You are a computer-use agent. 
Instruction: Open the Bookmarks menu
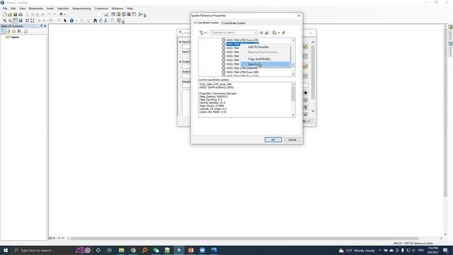point(36,8)
